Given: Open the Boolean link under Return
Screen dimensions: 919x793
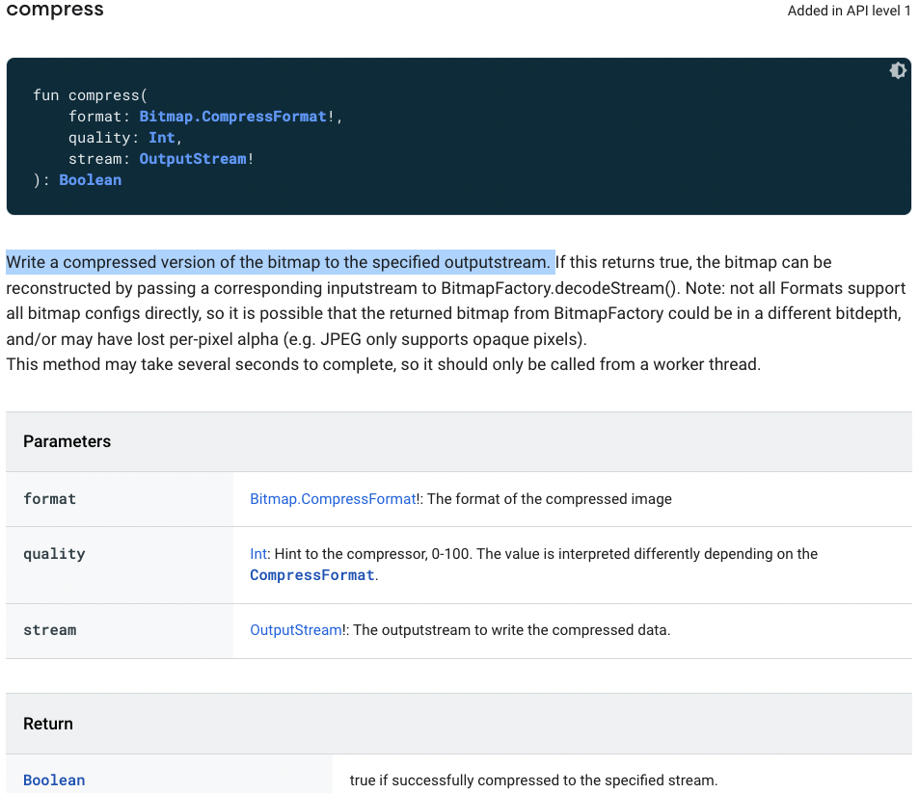Looking at the screenshot, I should (54, 780).
